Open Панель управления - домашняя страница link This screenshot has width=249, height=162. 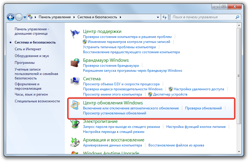pos(32,31)
